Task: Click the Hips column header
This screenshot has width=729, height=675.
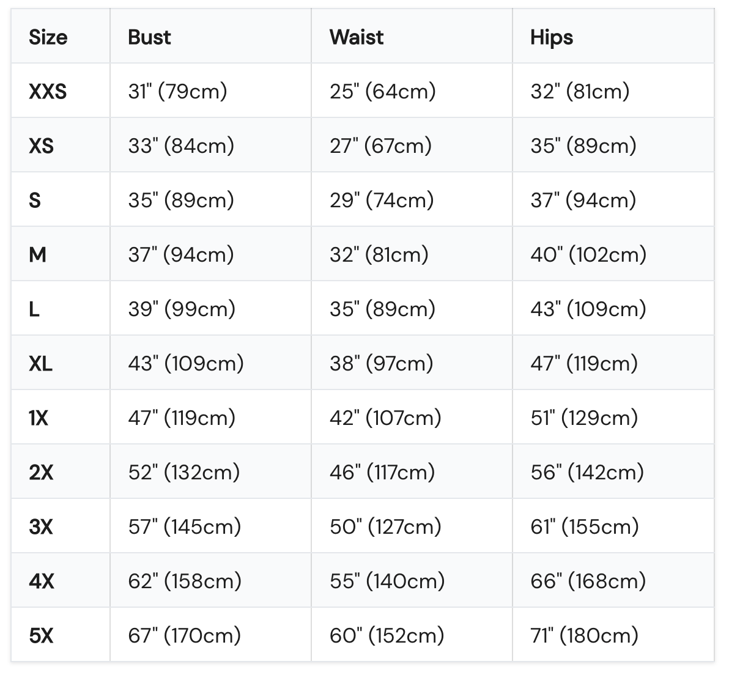Action: click(552, 38)
